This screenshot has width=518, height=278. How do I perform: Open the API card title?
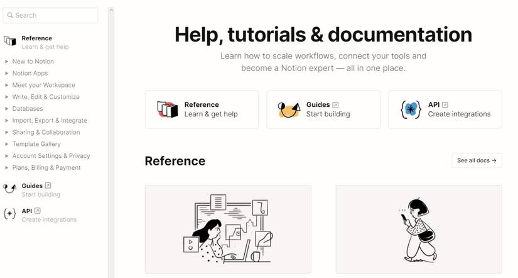(434, 104)
